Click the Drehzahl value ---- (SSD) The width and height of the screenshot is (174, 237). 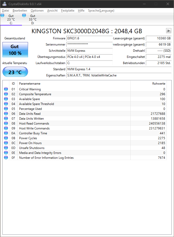pos(159,51)
